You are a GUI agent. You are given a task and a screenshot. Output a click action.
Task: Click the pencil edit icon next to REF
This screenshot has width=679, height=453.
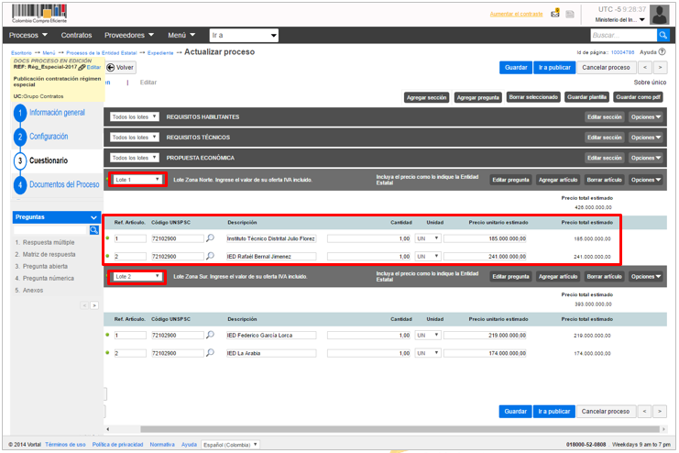coord(82,68)
